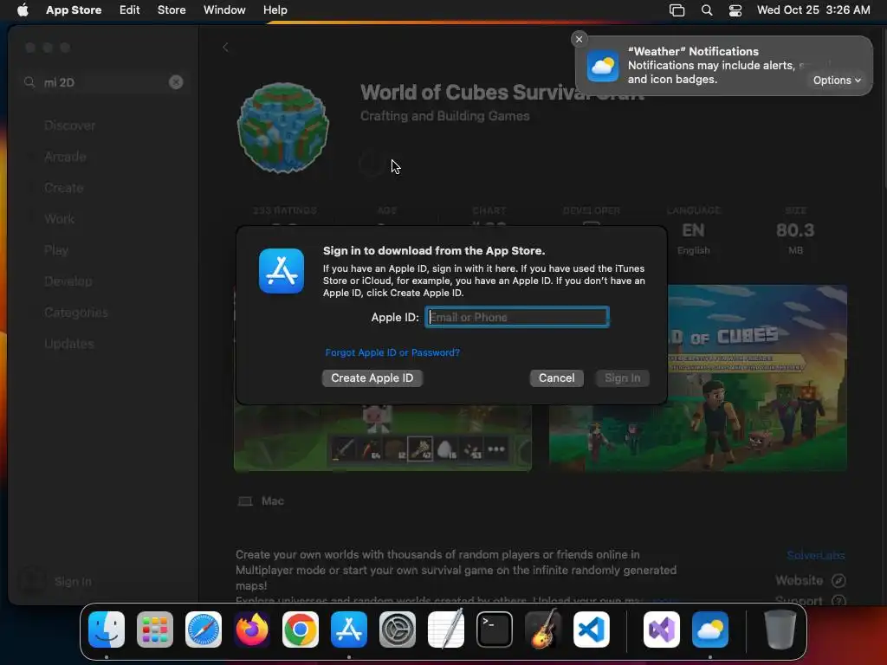Open the Apple menu
Viewport: 887px width, 665px height.
[23, 10]
